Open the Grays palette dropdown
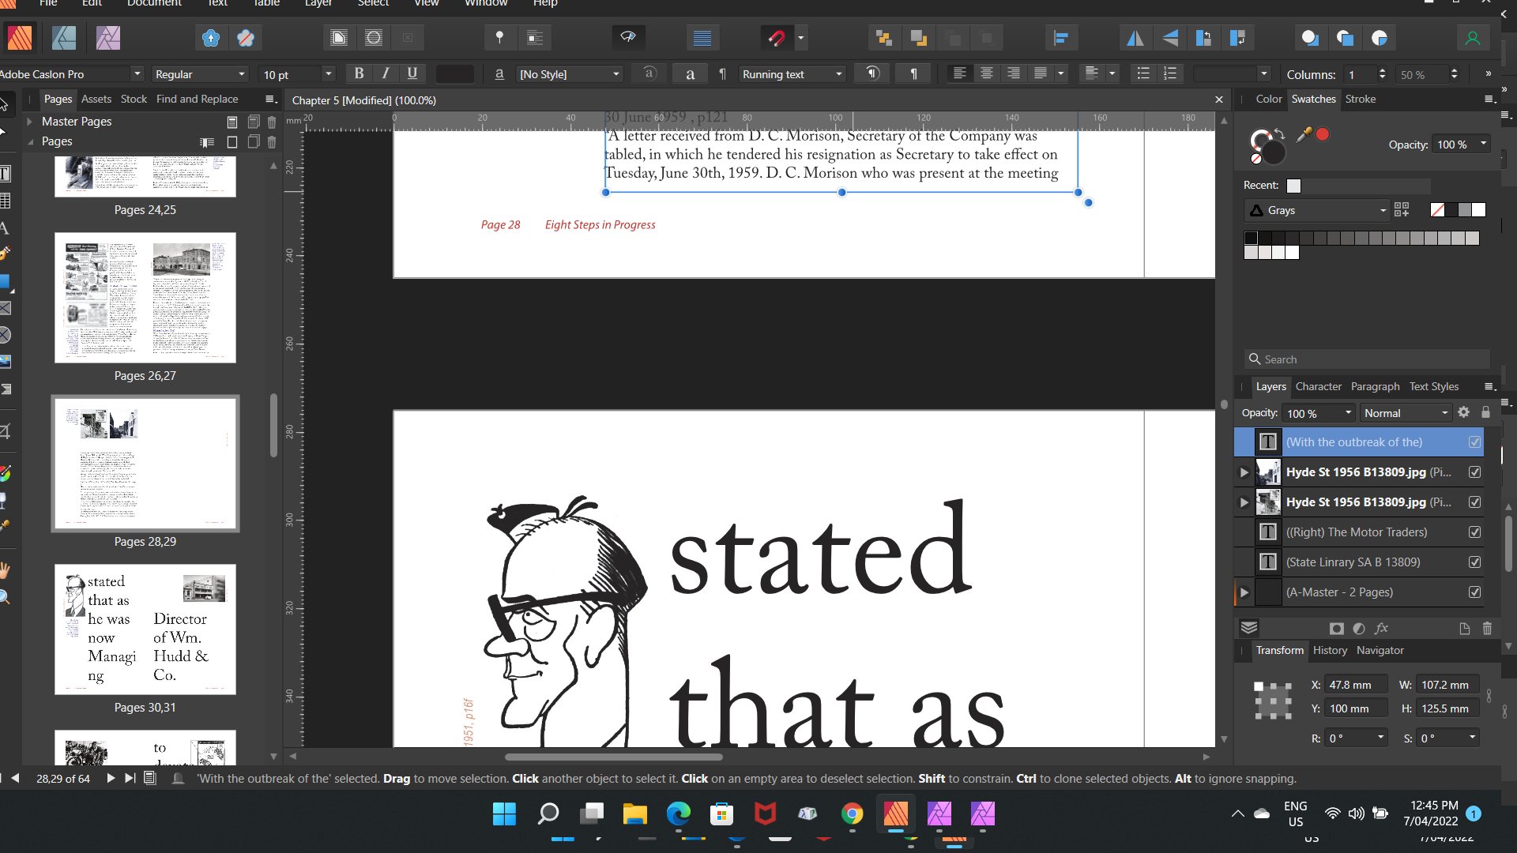This screenshot has height=853, width=1517. [x=1316, y=210]
